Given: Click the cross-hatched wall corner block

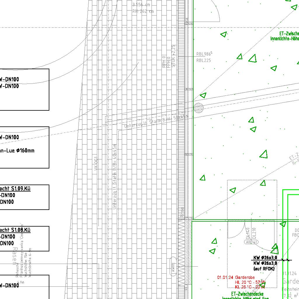Looking at the screenshot, I should (x=189, y=219).
